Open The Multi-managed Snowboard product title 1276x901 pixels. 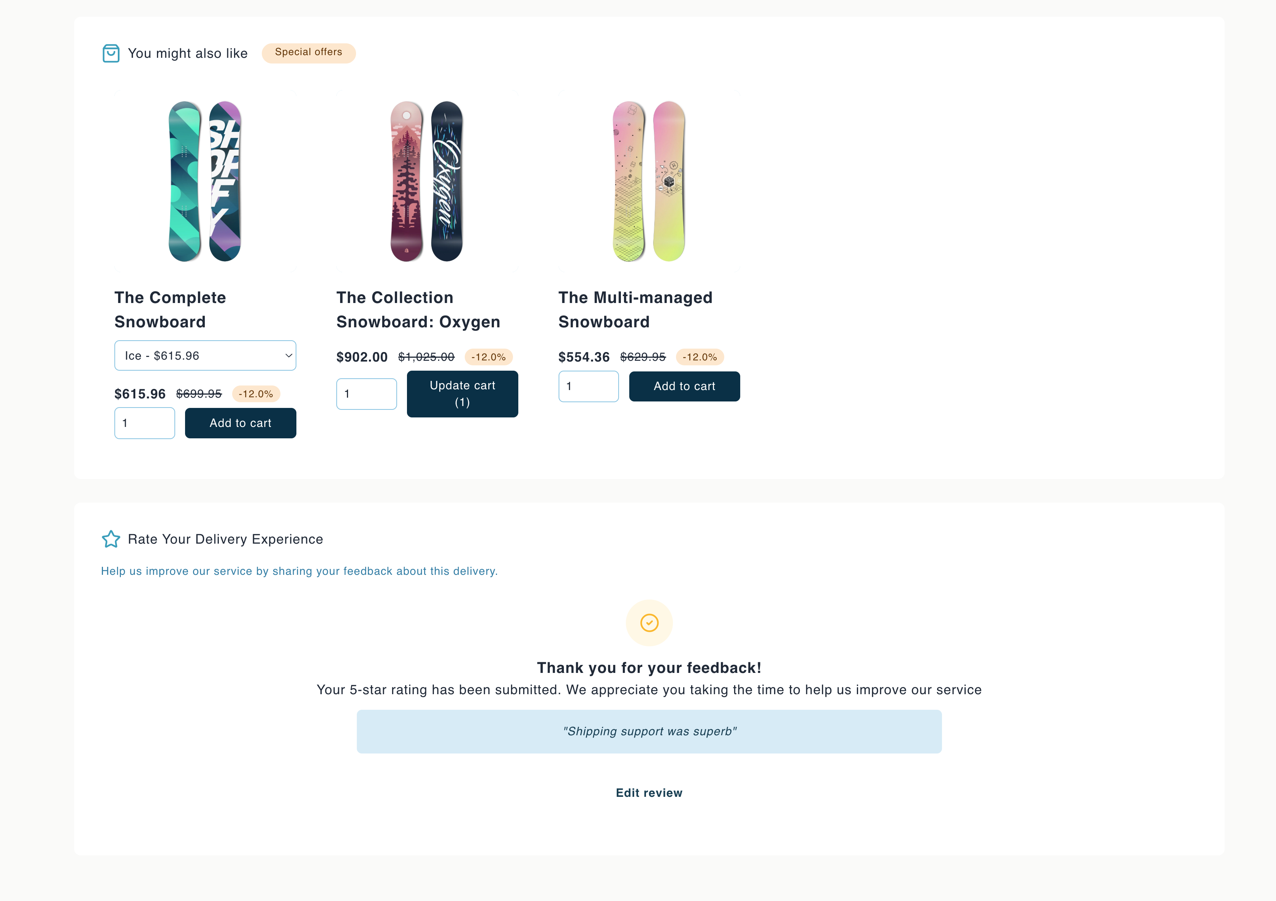tap(636, 310)
